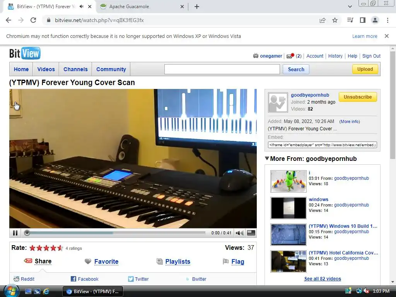Open (YTPMV) Windows 10 Build video
Screen dimensions: 396x297
point(343,226)
